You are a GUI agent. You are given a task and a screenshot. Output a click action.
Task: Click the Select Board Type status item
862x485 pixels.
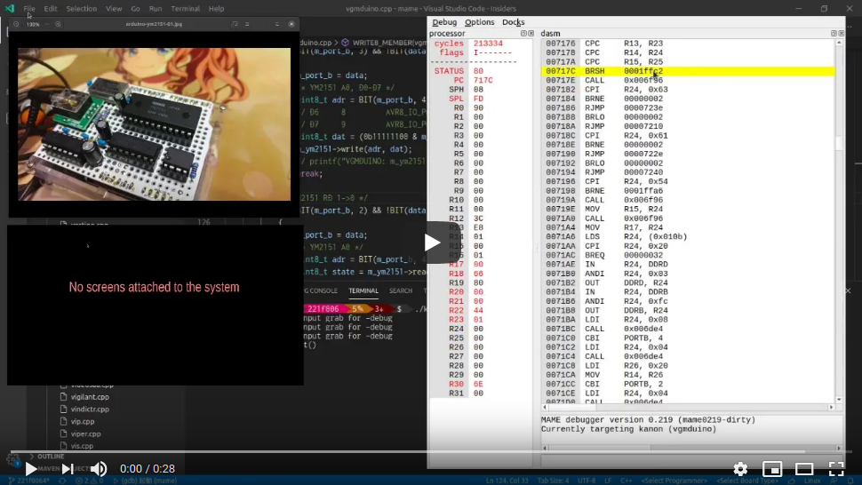[x=747, y=481]
